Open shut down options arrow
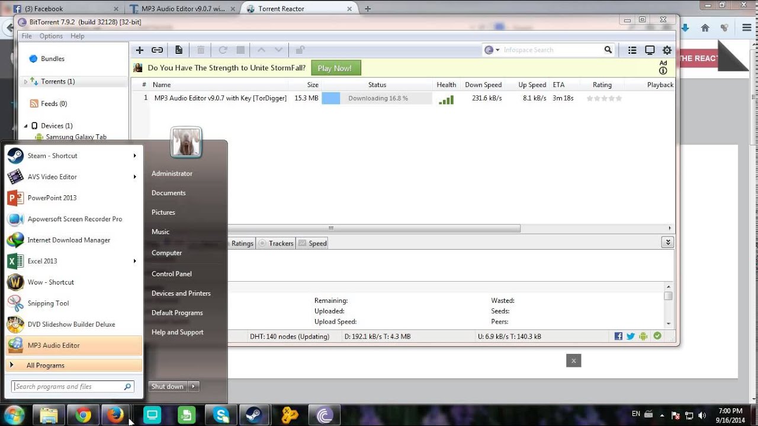This screenshot has height=426, width=758. click(x=194, y=386)
